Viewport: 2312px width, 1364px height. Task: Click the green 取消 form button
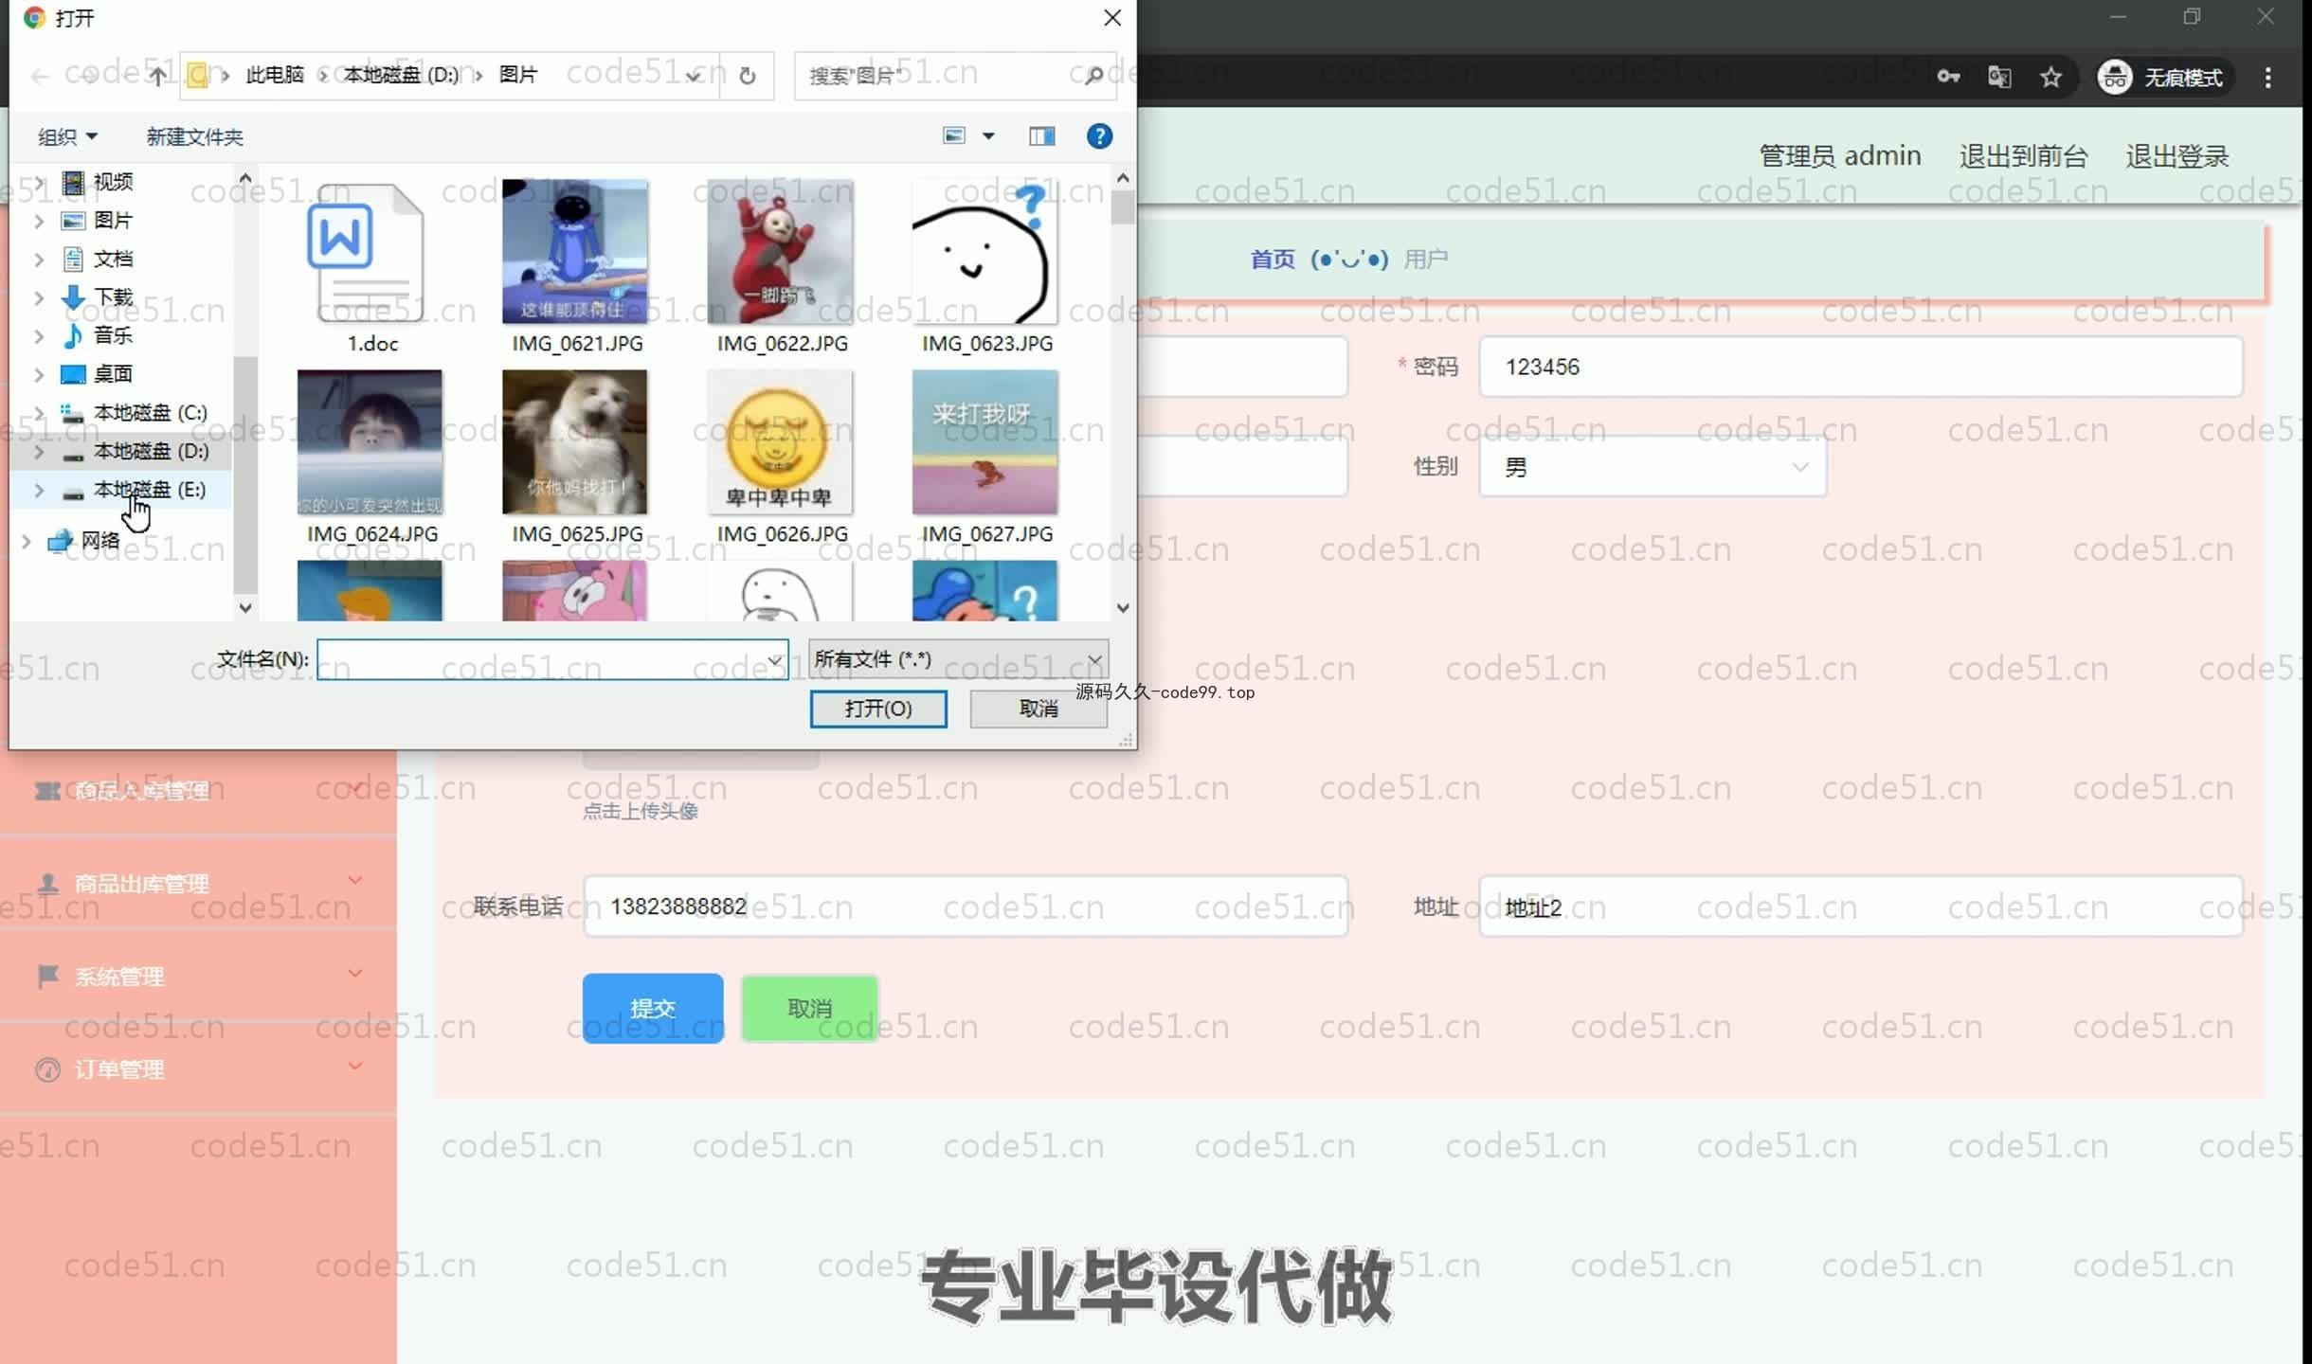pyautogui.click(x=809, y=1008)
